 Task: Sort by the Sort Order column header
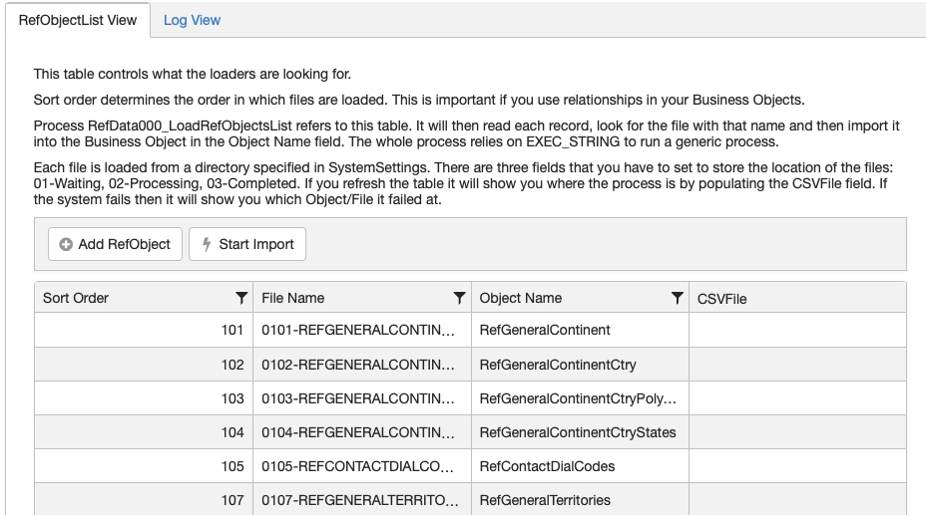[76, 298]
